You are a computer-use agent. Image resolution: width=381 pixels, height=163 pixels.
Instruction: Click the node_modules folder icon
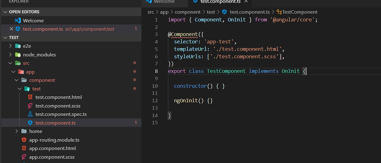pos(18,55)
